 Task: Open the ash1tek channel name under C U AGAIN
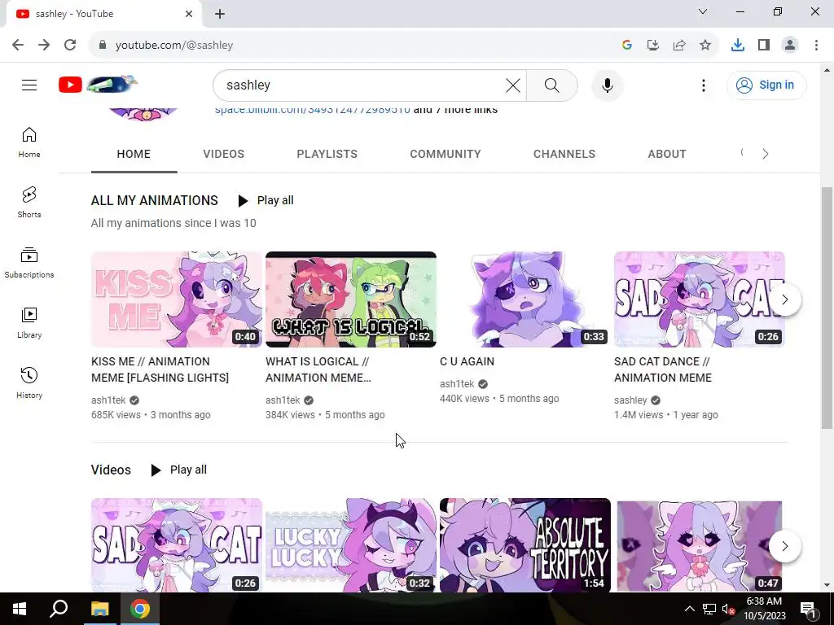pyautogui.click(x=457, y=384)
